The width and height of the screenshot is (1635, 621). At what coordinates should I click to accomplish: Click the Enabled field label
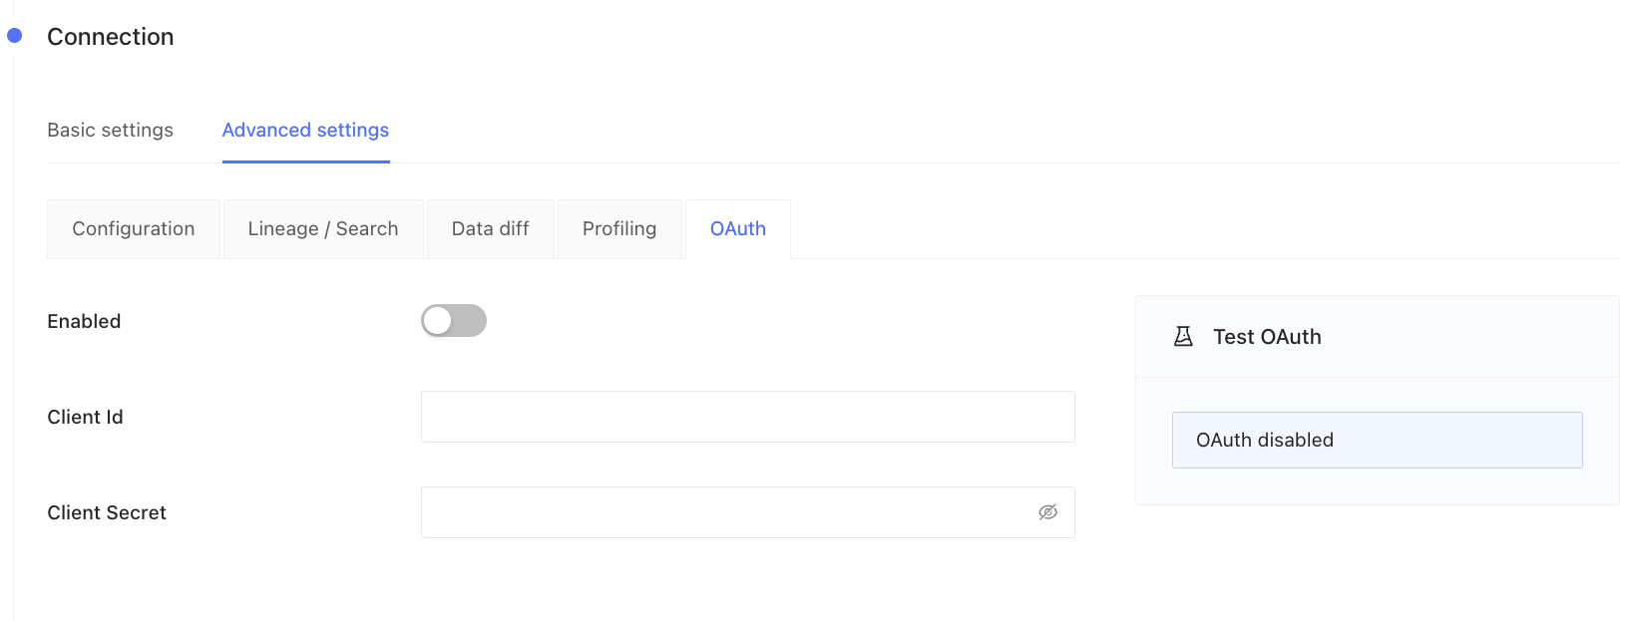click(84, 322)
